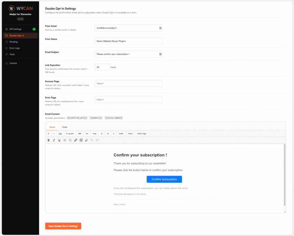Focus the Link Expiration hours field
This screenshot has height=236, width=294.
[x=102, y=67]
